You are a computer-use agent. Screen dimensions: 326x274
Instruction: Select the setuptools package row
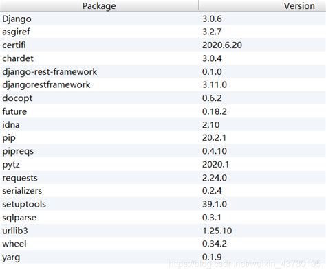coord(163,204)
